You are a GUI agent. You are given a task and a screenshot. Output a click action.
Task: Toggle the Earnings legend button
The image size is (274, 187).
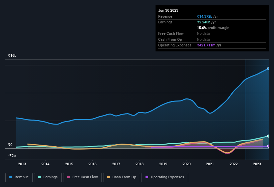point(48,177)
